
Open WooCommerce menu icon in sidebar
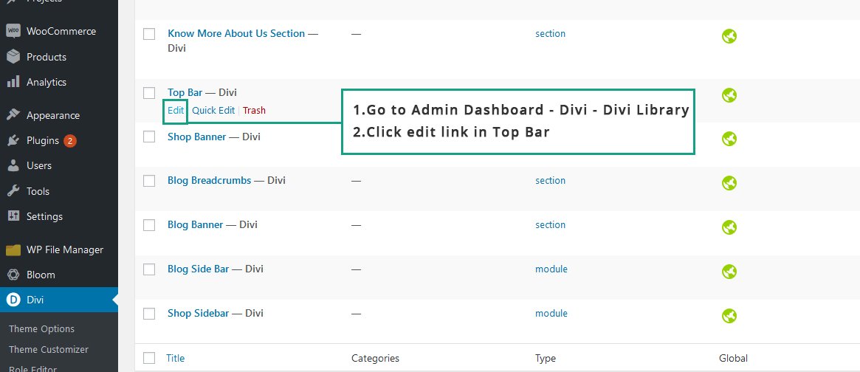point(13,31)
